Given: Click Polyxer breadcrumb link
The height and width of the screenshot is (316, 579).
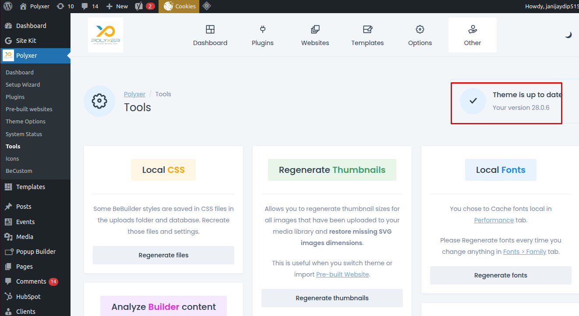Looking at the screenshot, I should [x=134, y=94].
